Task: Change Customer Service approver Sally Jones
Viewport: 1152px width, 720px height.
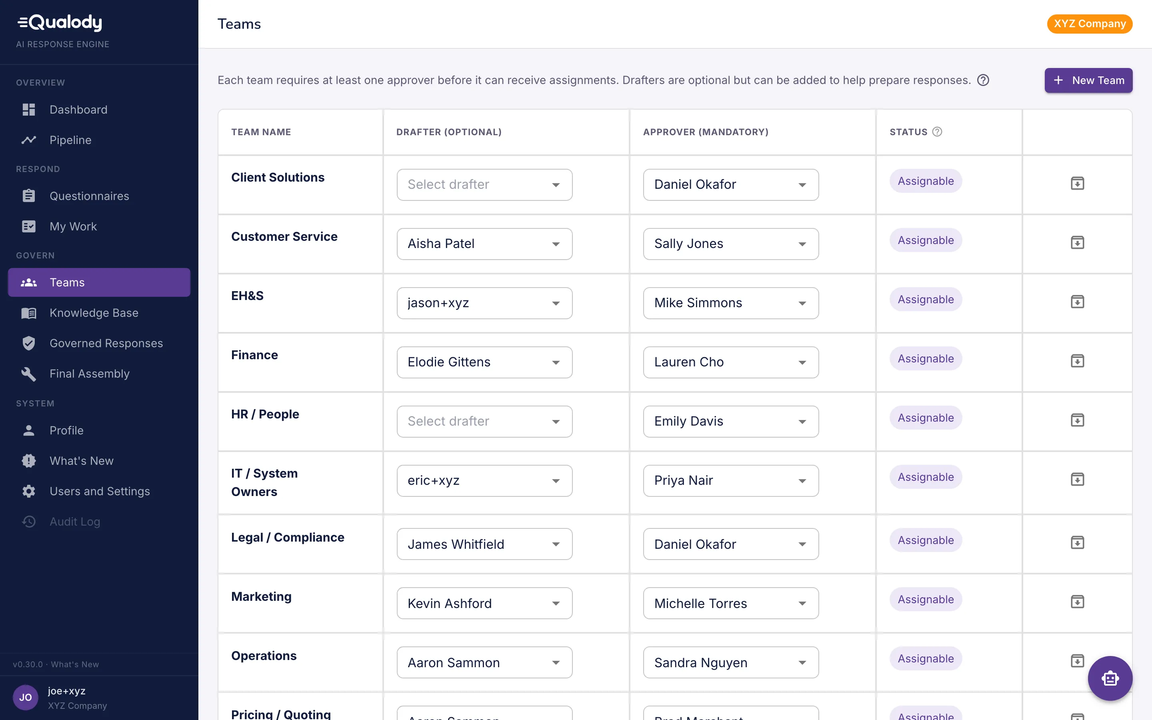Action: (731, 244)
